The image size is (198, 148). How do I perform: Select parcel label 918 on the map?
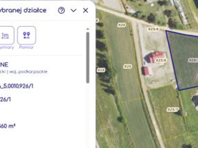click(x=101, y=70)
